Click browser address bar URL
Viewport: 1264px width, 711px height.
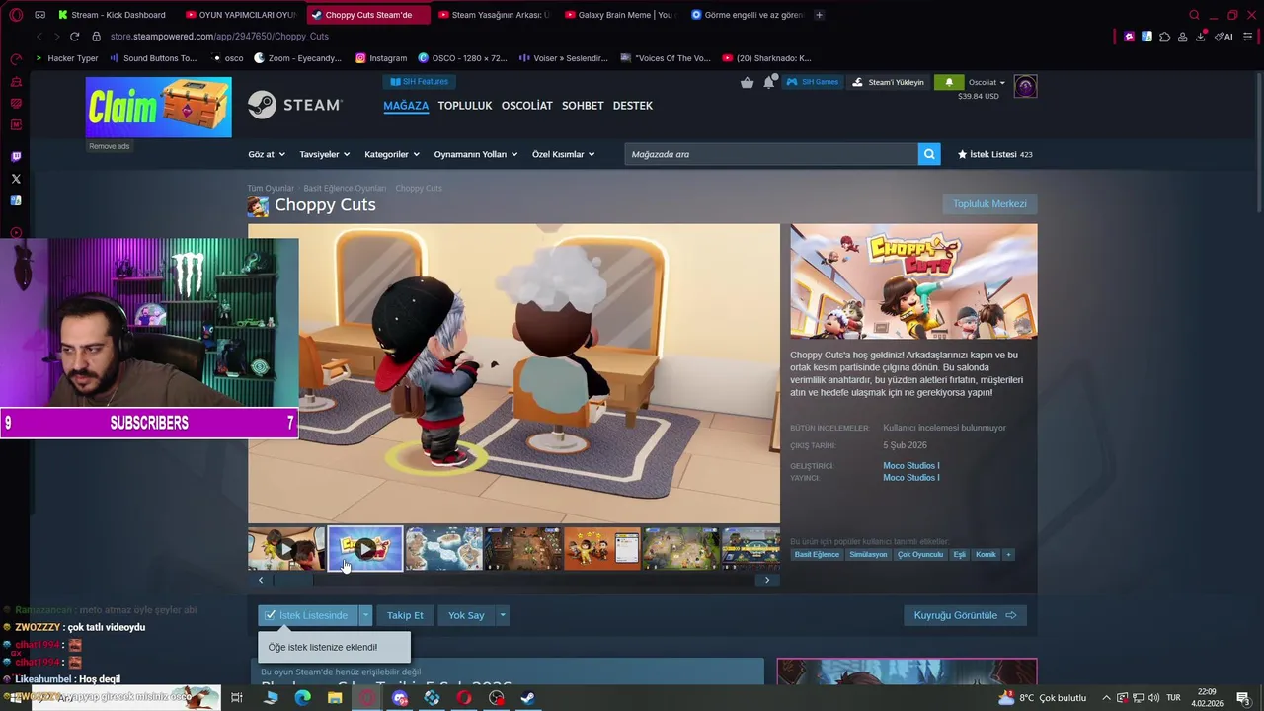coord(219,37)
